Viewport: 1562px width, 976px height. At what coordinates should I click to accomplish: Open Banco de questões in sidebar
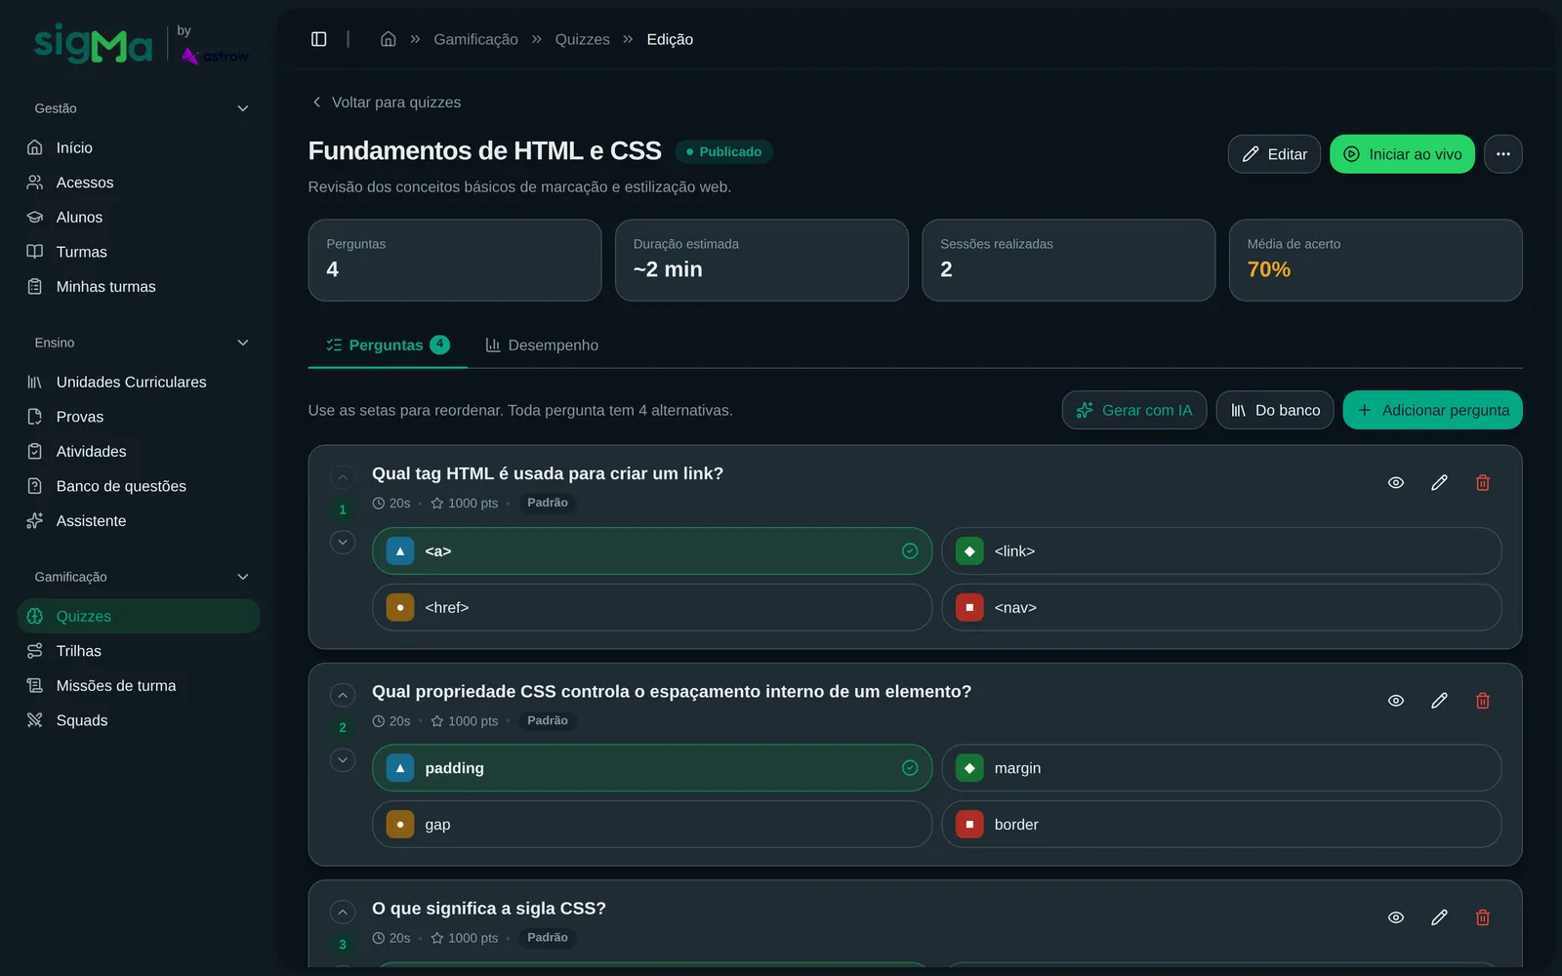click(x=139, y=486)
